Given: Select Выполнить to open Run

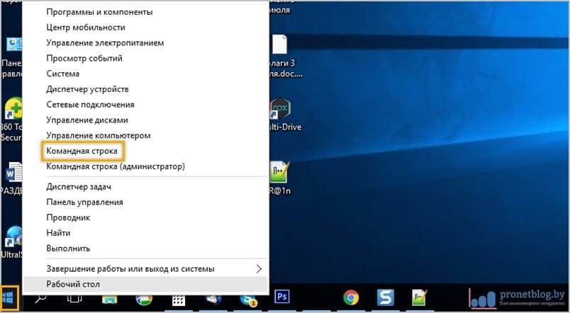Looking at the screenshot, I should [68, 249].
